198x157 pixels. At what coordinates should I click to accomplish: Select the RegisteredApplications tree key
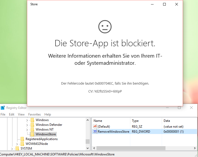(x=42, y=139)
